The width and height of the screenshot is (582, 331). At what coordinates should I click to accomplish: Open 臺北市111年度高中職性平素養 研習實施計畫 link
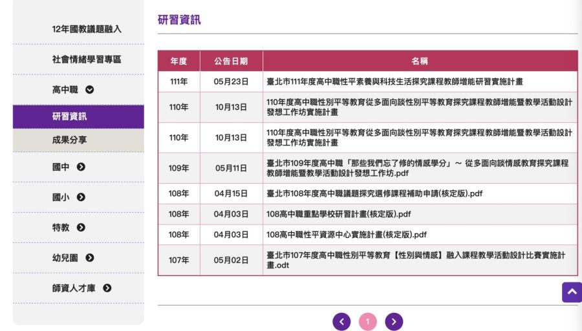click(x=394, y=81)
